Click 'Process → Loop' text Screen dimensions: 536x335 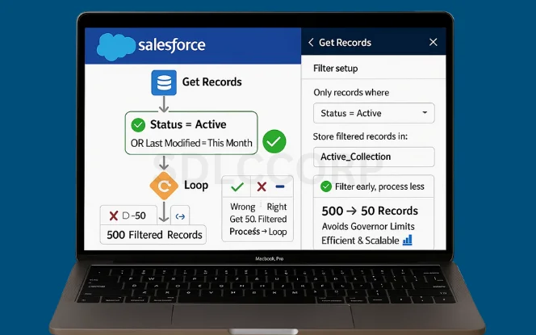point(258,232)
